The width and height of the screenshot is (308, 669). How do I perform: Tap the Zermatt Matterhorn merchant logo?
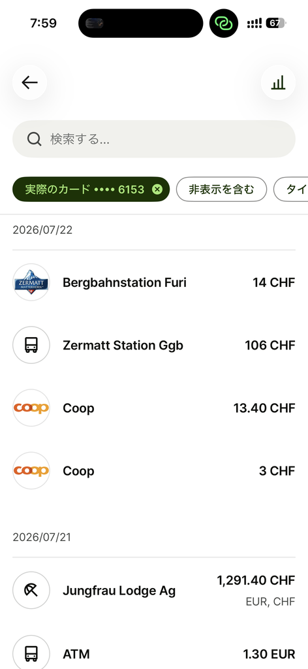coord(31,282)
